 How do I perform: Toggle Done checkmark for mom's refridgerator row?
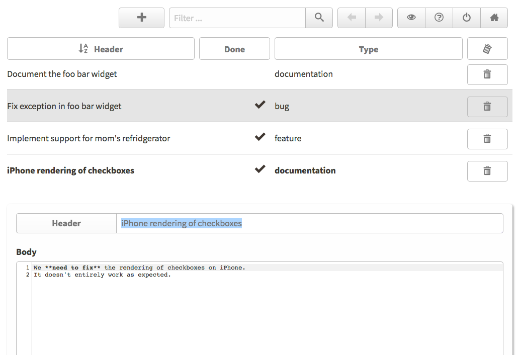(x=260, y=137)
